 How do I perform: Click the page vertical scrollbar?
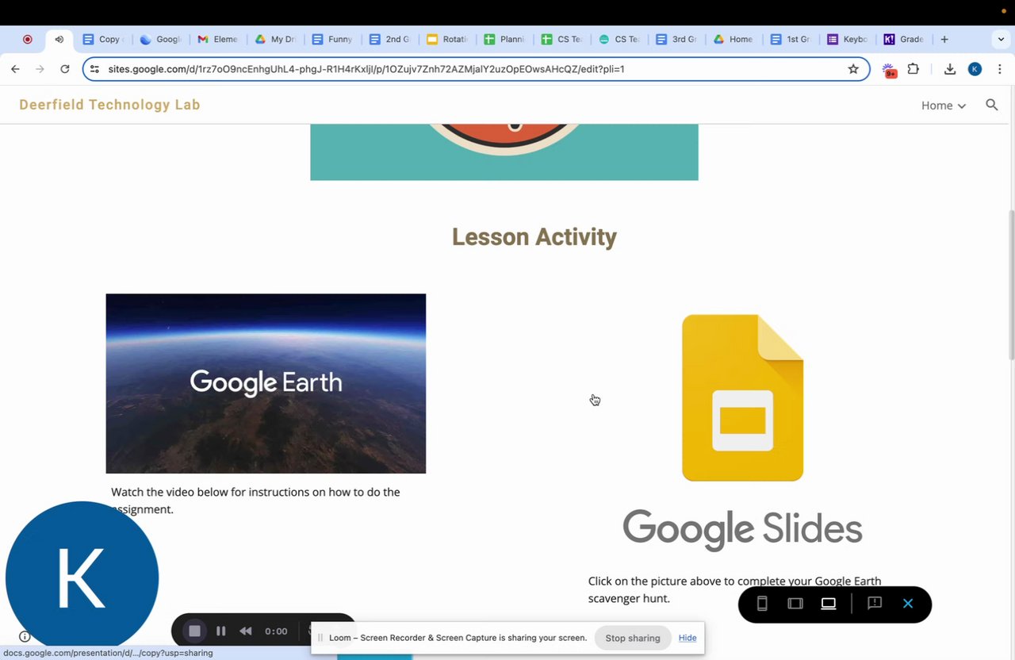coord(1010,286)
